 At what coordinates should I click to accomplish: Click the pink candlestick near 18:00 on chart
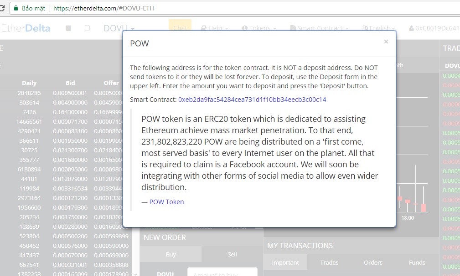click(408, 201)
